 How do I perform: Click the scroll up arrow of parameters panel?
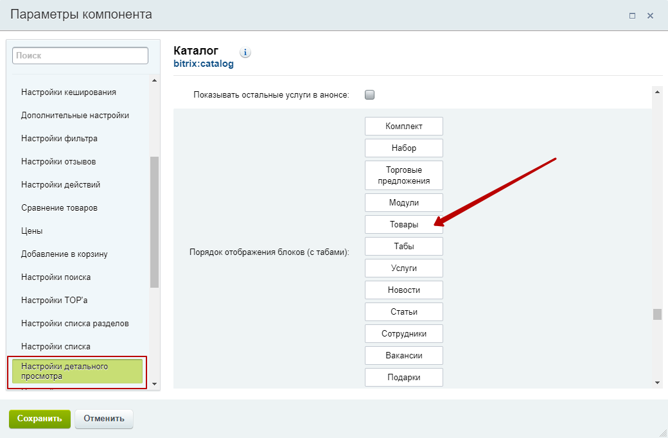[x=656, y=92]
